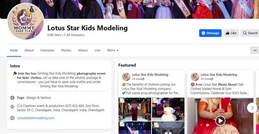Advance featured posts with right chevron
This screenshot has width=259, height=134.
(252, 108)
